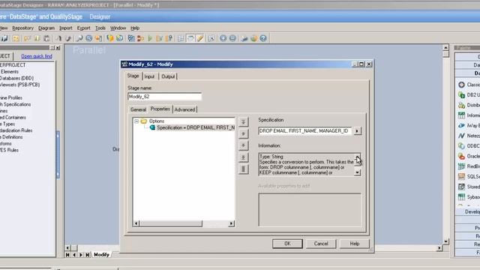Click the Open quick find link

point(37,56)
